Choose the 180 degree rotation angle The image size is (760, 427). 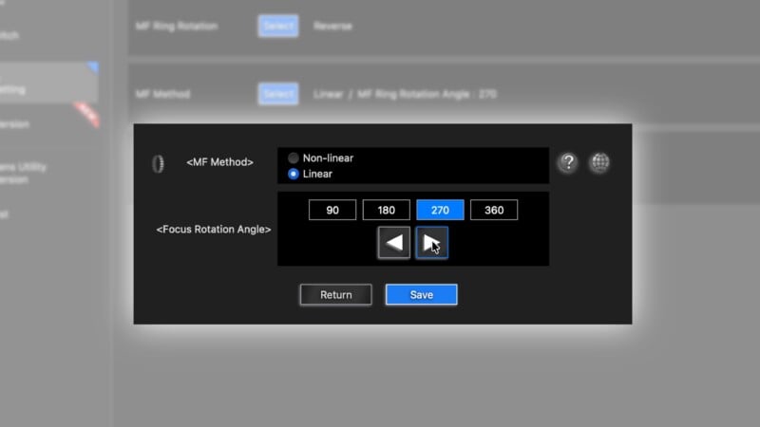387,210
